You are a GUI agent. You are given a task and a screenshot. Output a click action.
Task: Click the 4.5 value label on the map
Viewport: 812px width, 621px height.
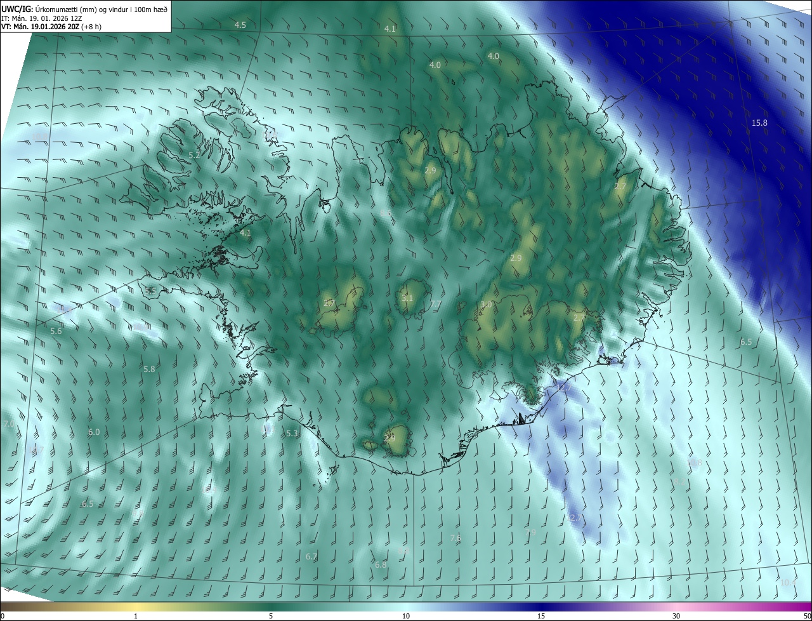(240, 25)
